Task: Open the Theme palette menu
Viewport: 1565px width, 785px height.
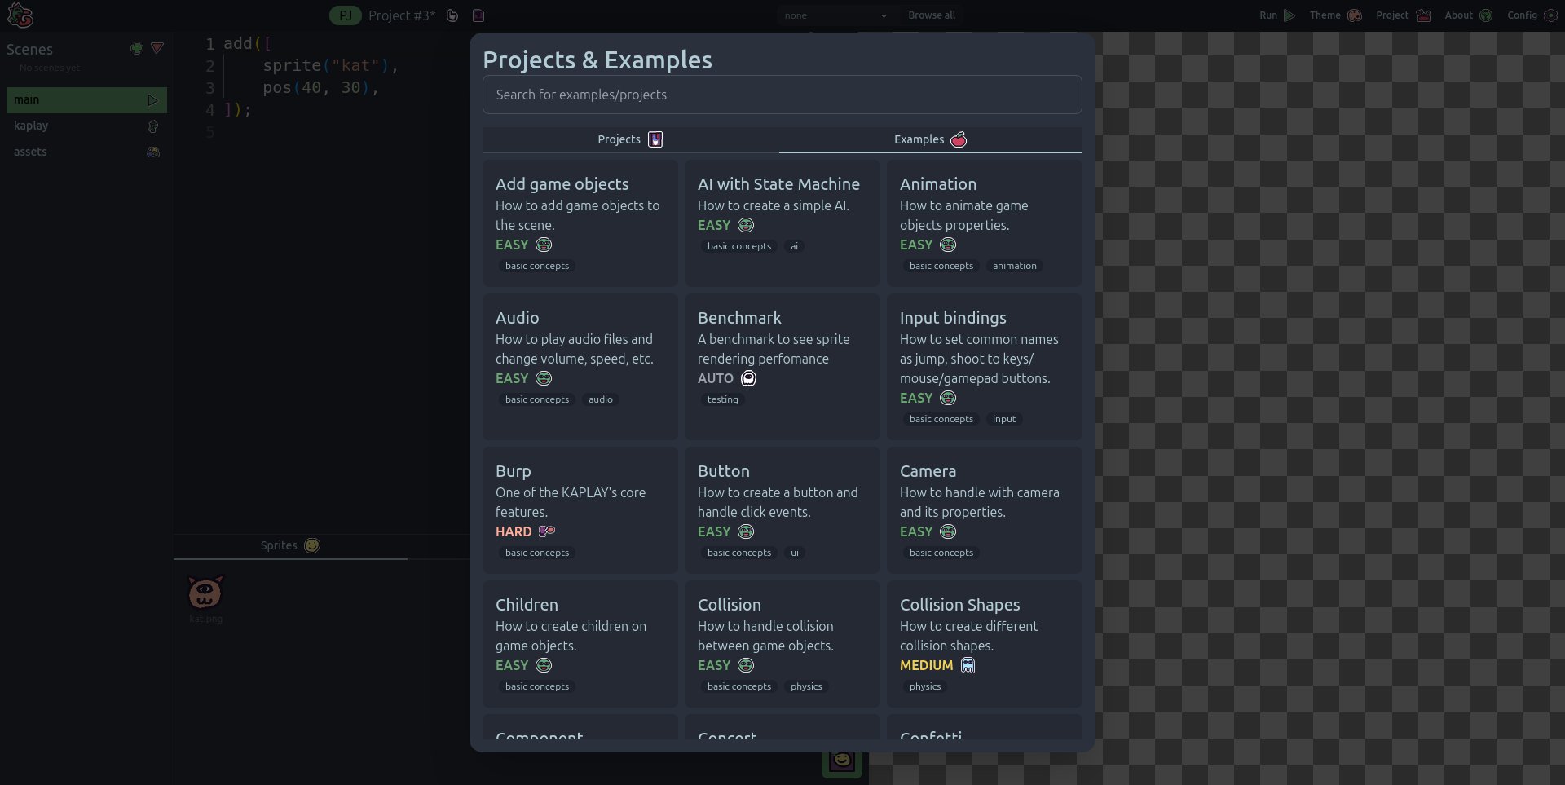Action: pos(1335,15)
